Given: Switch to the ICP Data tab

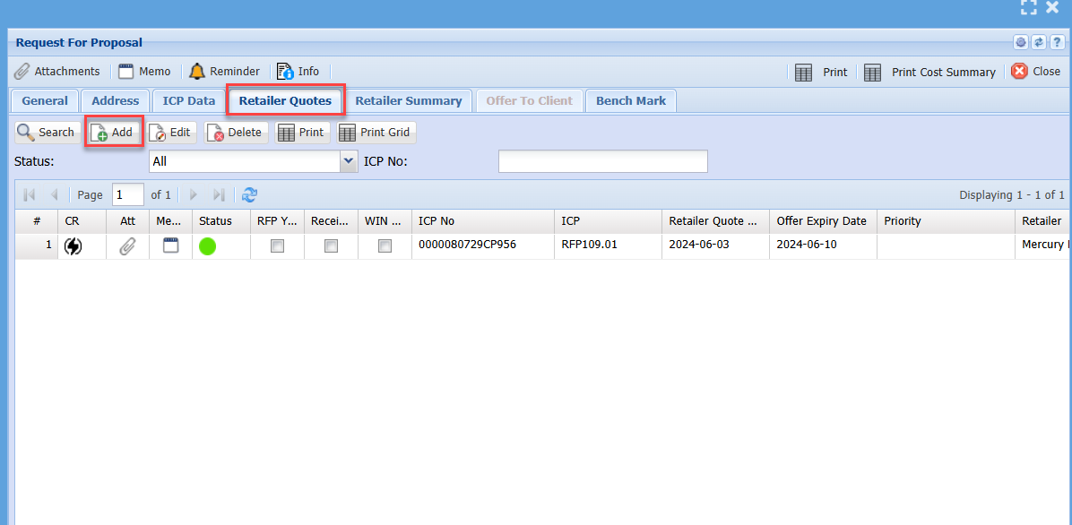Looking at the screenshot, I should click(189, 101).
